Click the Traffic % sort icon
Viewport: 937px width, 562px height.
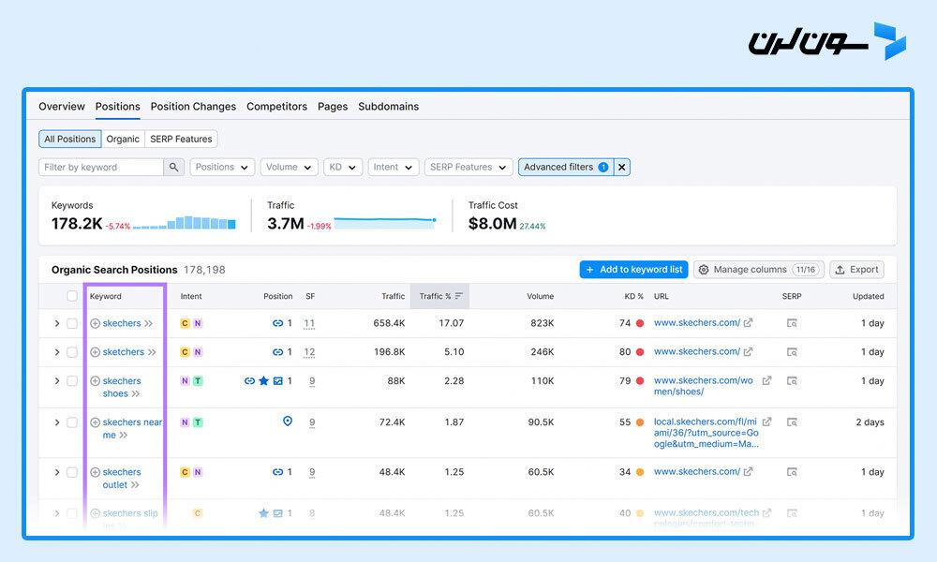tap(459, 296)
